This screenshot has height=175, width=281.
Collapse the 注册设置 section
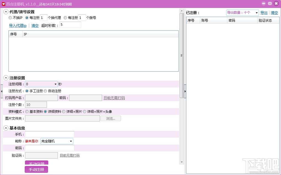(x=6, y=78)
